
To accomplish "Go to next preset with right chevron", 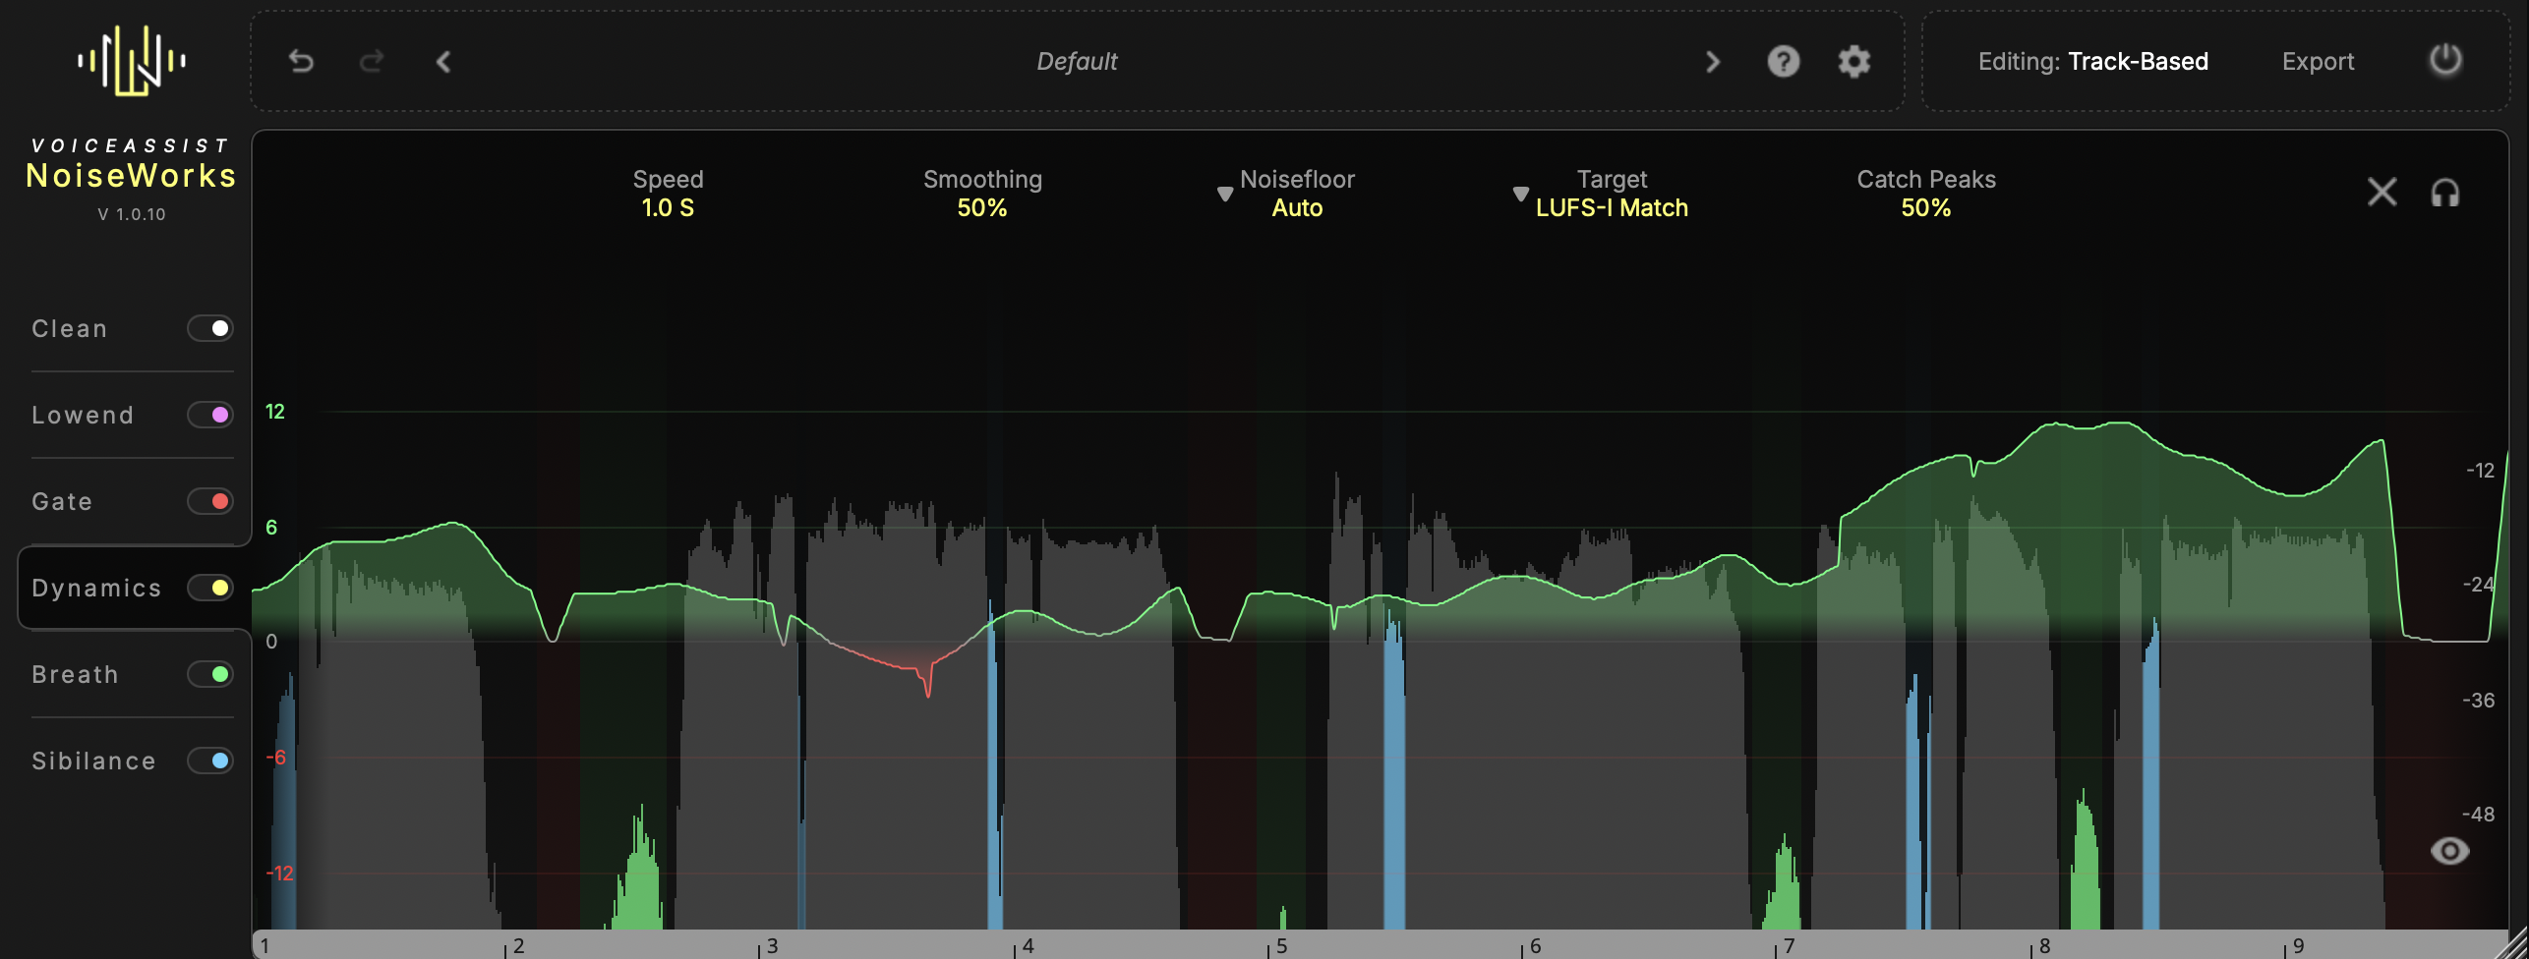I will coord(1713,62).
